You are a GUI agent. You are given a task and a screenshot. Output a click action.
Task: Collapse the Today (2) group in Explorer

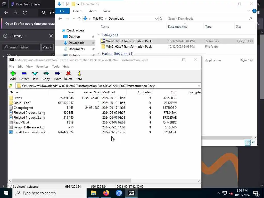tap(99, 35)
